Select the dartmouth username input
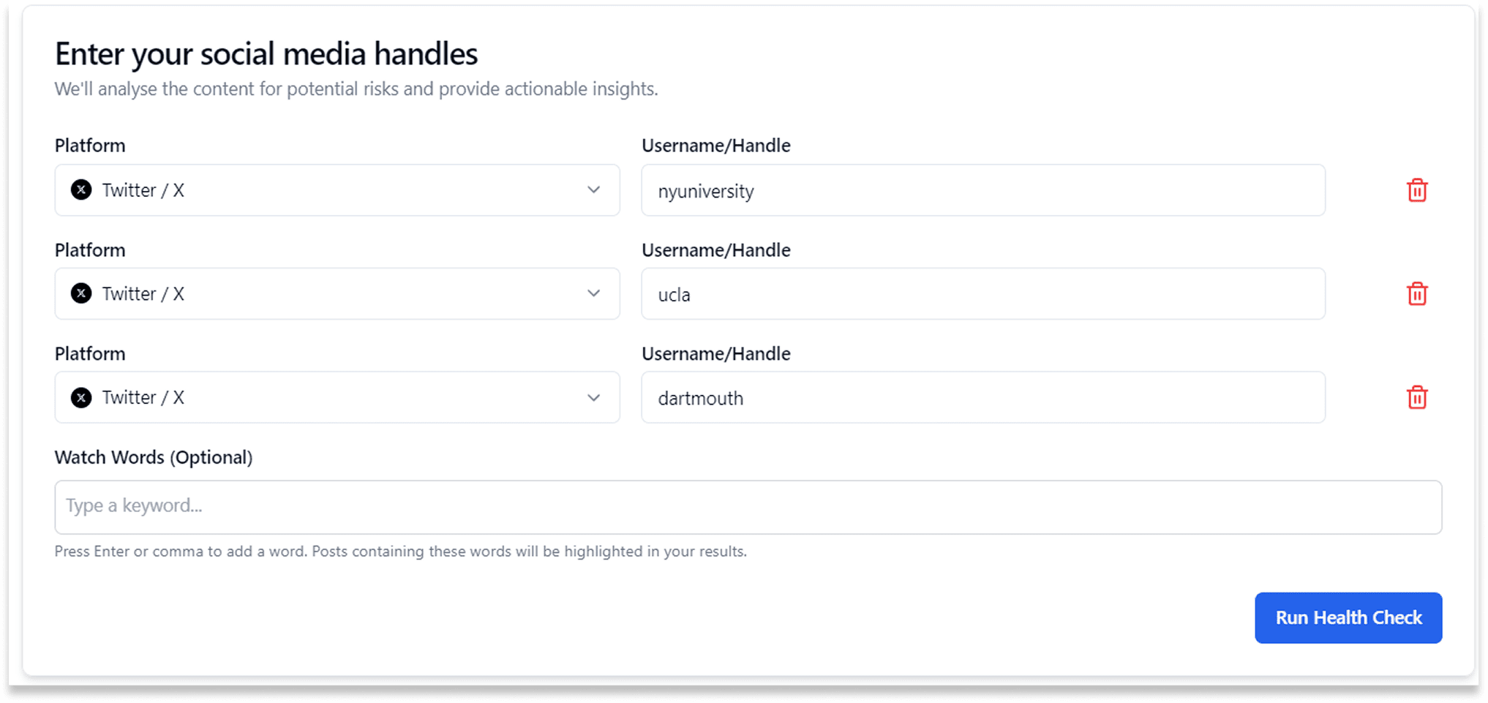The height and width of the screenshot is (703, 1488). tap(983, 398)
